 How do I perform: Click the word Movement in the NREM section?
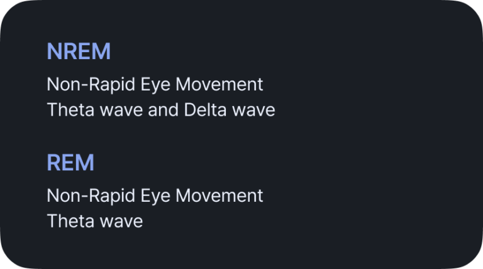pyautogui.click(x=219, y=84)
